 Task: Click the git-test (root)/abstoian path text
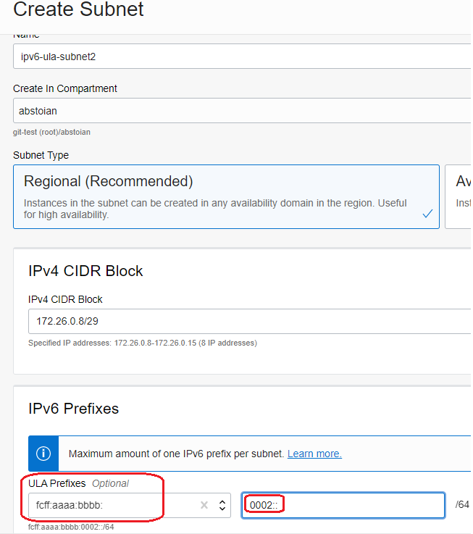(51, 132)
